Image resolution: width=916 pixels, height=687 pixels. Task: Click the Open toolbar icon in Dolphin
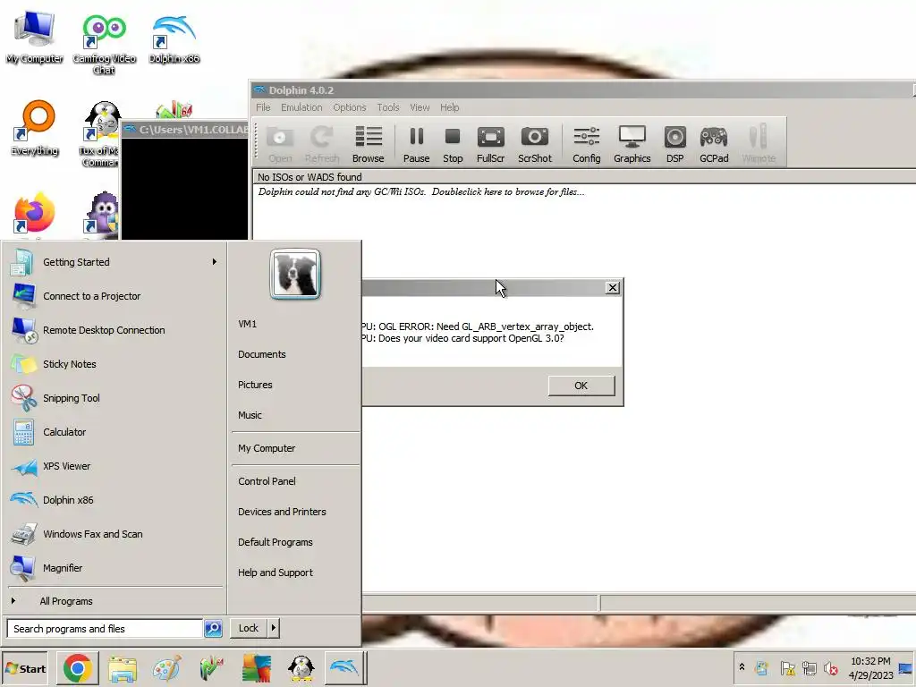coord(280,144)
